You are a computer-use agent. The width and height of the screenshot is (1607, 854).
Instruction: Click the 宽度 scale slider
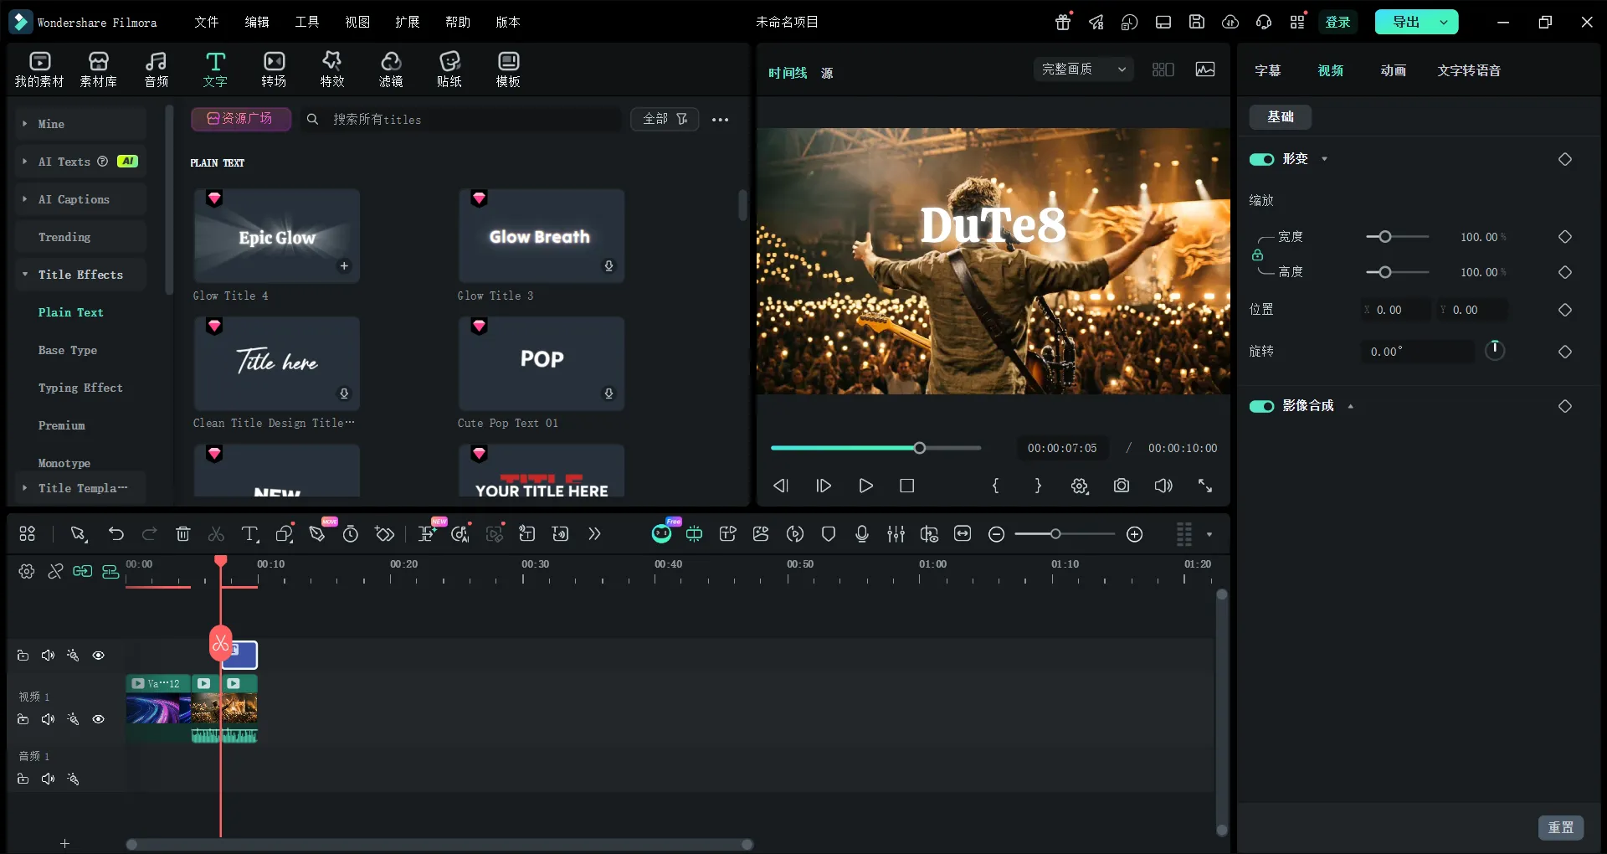point(1385,237)
